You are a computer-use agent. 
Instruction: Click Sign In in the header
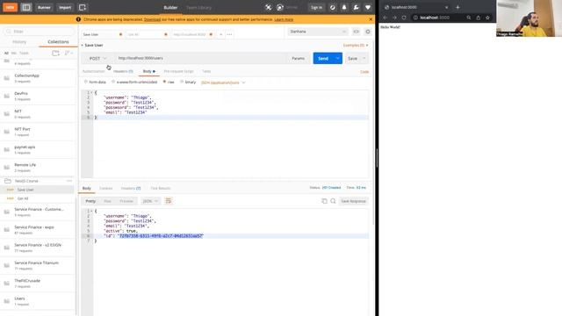pos(316,7)
